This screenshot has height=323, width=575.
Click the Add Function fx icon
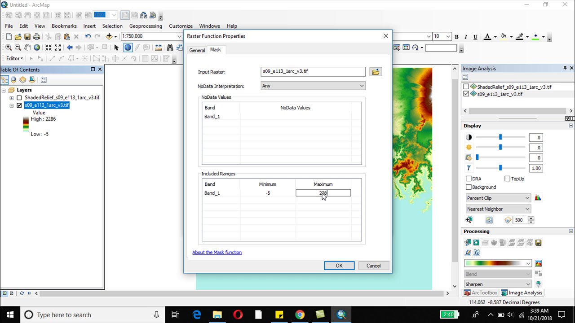(468, 253)
